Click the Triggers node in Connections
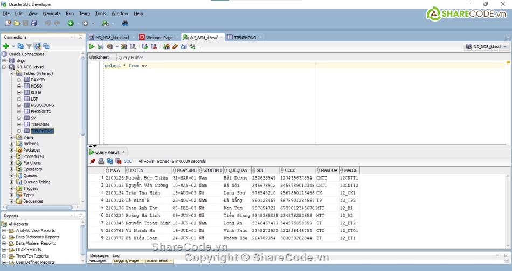 point(31,188)
